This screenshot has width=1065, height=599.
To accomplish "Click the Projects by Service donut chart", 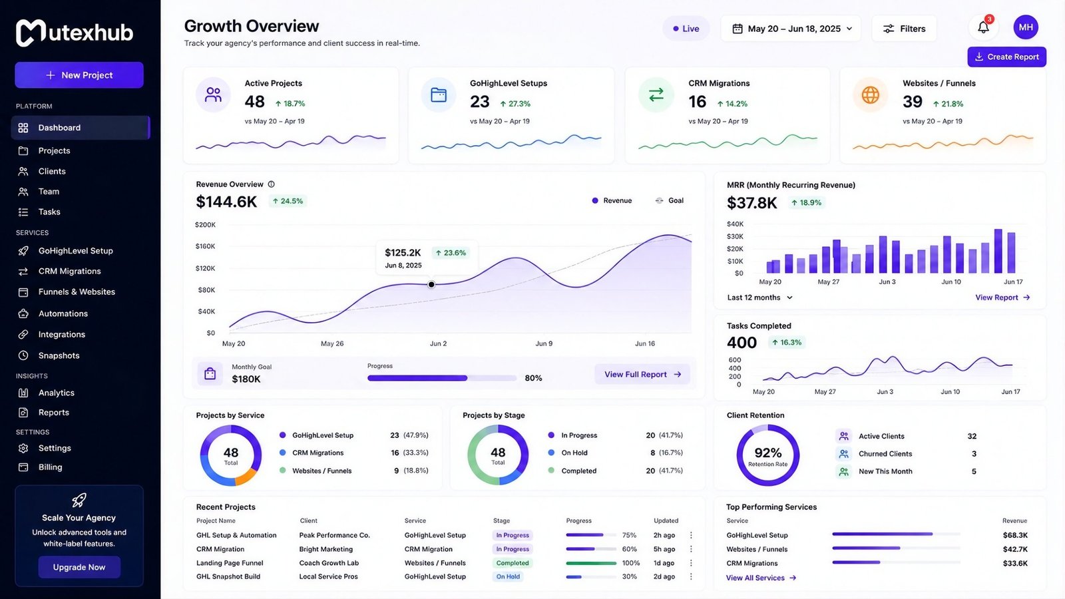I will pos(230,455).
